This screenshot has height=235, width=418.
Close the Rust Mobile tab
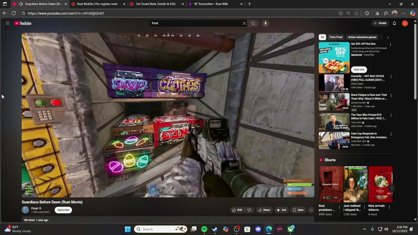[124, 4]
